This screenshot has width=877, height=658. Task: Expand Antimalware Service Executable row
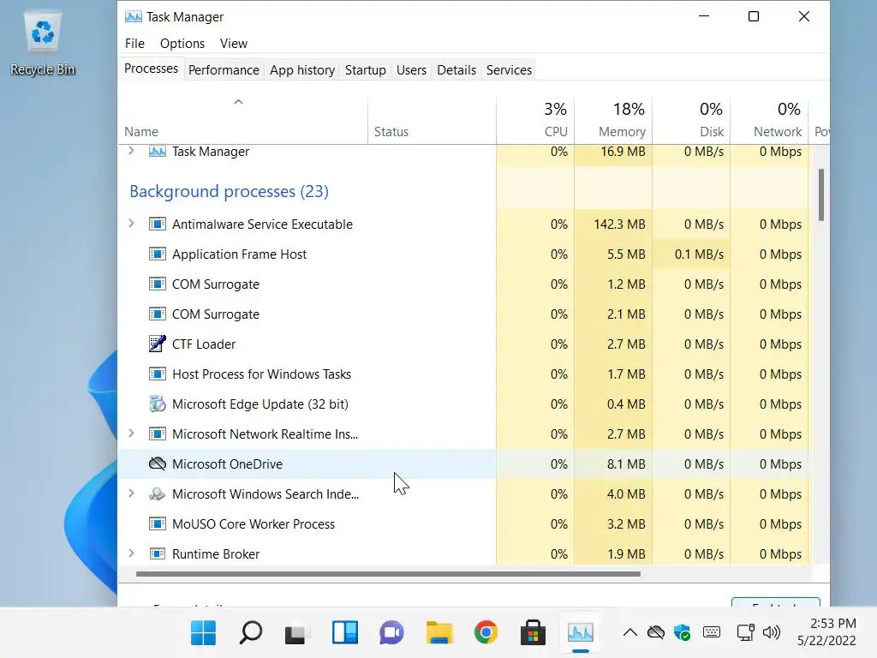point(131,224)
